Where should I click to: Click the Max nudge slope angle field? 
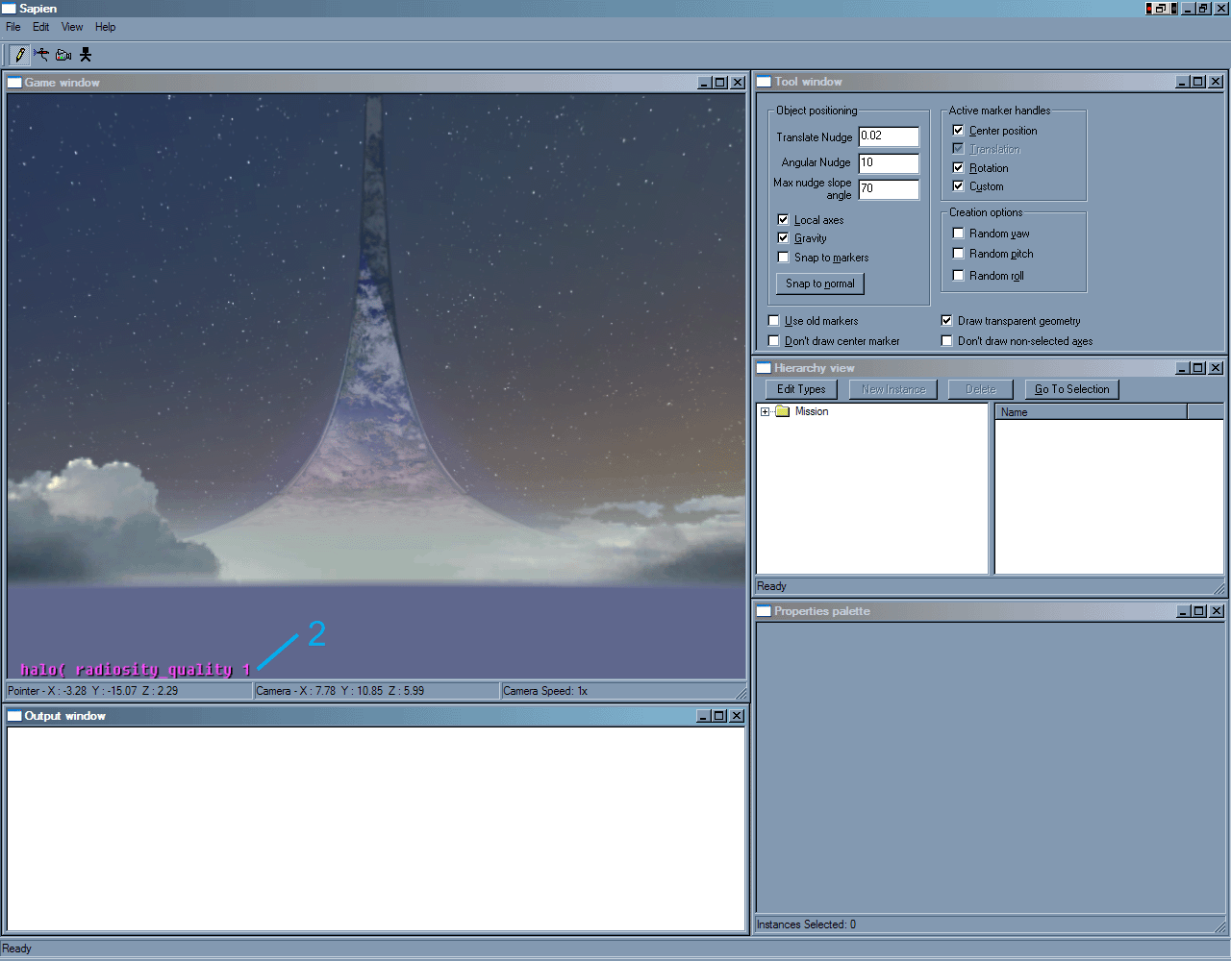[889, 189]
